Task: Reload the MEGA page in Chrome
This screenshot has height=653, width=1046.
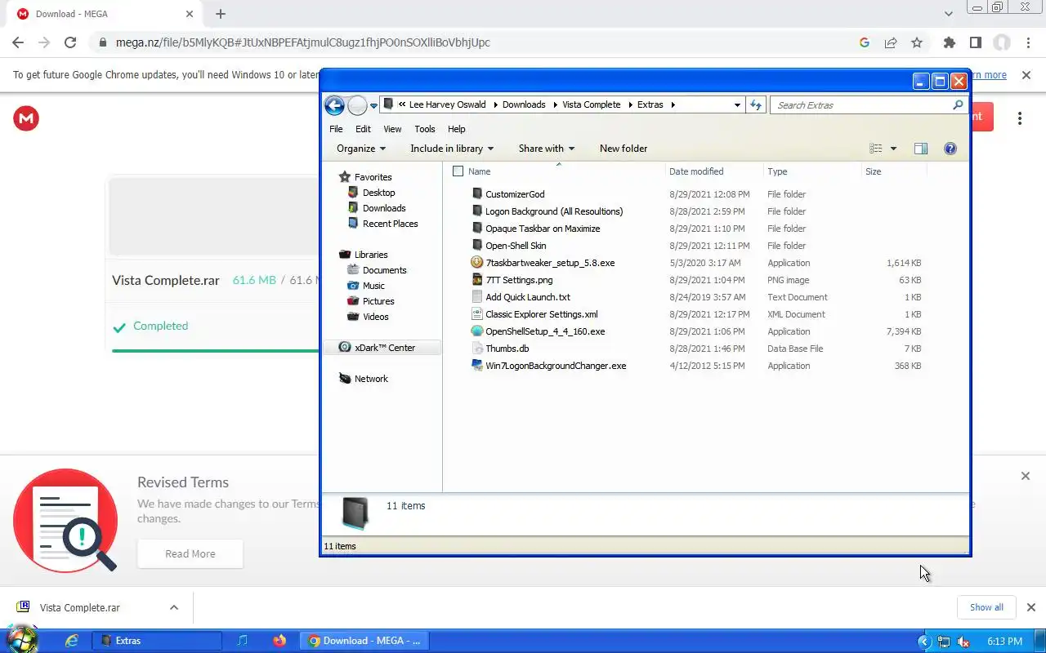Action: [x=70, y=42]
